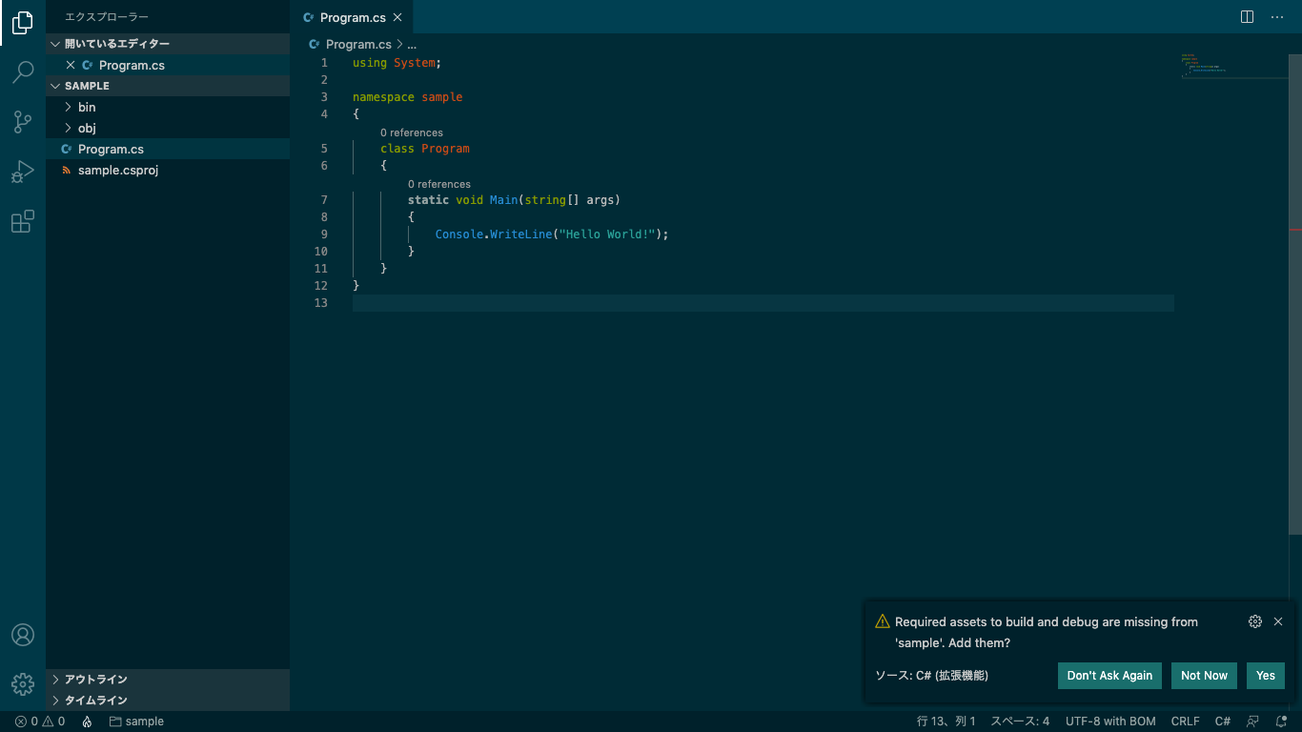
Task: Click the Don't Ask Again button
Action: click(1109, 676)
